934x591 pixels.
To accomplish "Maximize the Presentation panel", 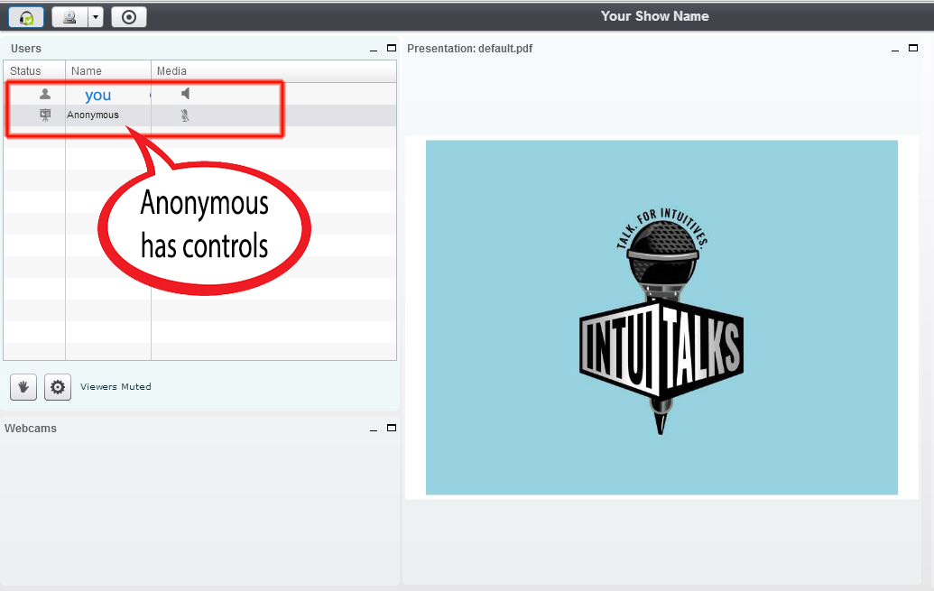I will 913,48.
